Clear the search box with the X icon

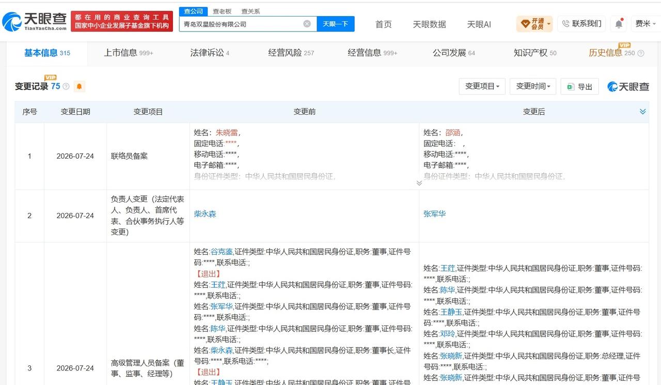[x=307, y=24]
